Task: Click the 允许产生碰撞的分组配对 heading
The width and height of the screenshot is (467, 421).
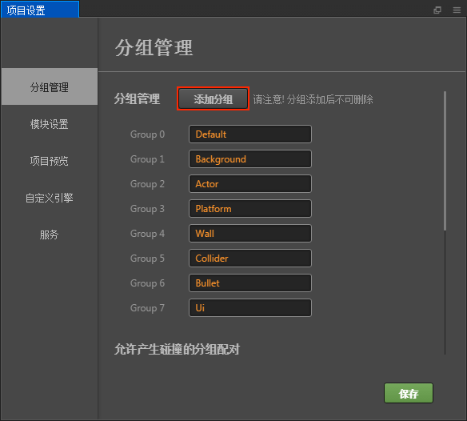Action: [x=177, y=349]
